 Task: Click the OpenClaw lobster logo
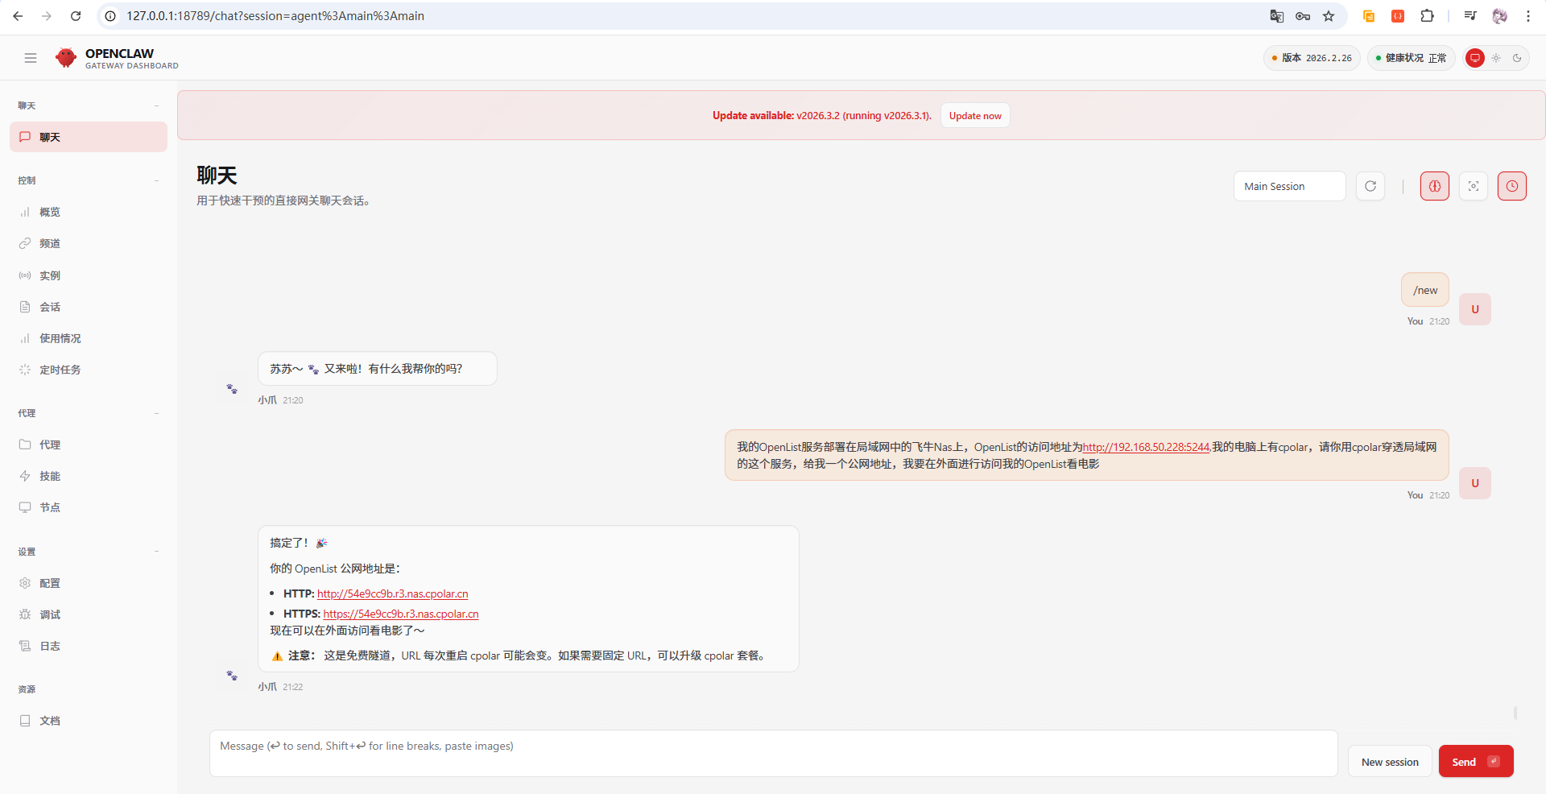[66, 57]
